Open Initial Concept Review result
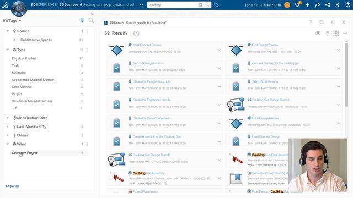Viewport: 353px width, 198px height. (147, 45)
